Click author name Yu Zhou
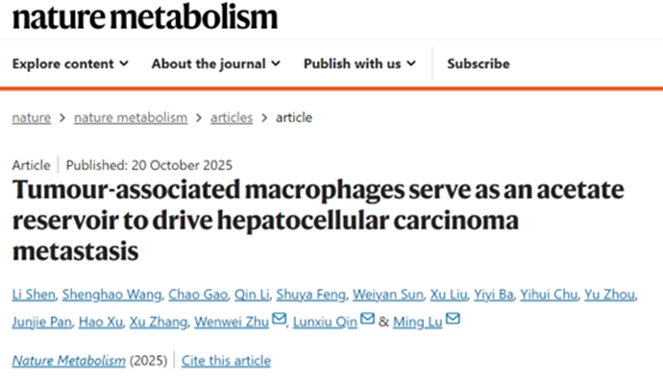 [609, 295]
